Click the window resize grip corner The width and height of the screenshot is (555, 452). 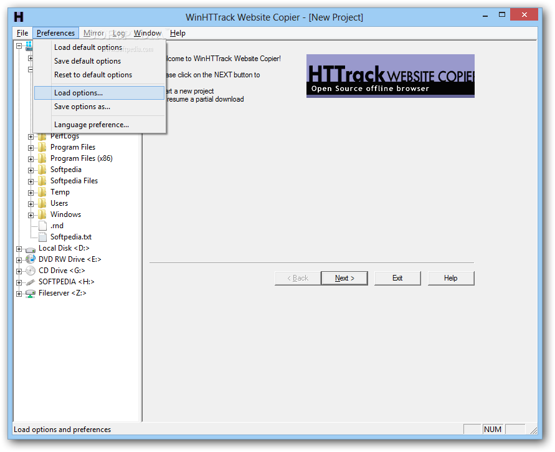click(534, 430)
